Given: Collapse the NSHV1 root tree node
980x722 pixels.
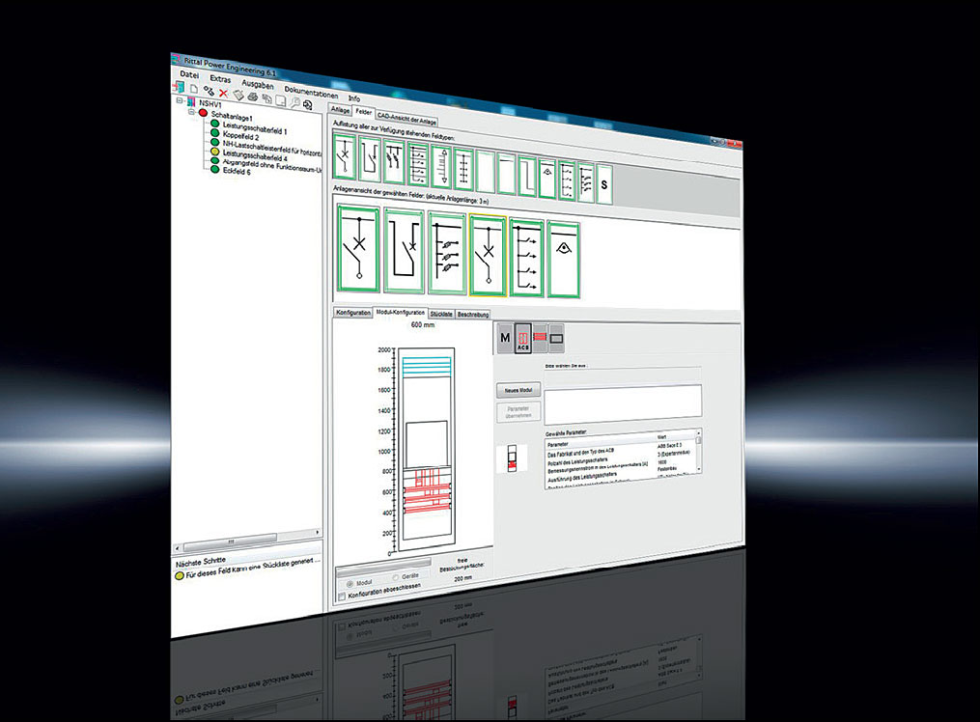Looking at the screenshot, I should pyautogui.click(x=179, y=100).
